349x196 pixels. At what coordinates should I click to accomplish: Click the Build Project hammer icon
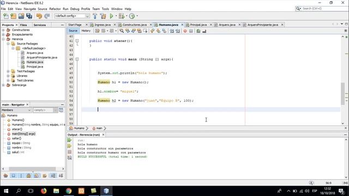coord(95,16)
